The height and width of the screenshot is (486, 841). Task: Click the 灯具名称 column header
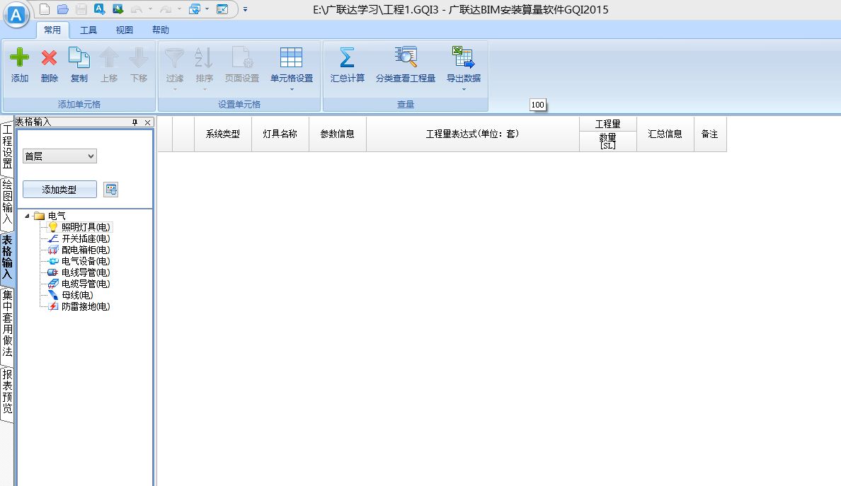click(x=280, y=134)
